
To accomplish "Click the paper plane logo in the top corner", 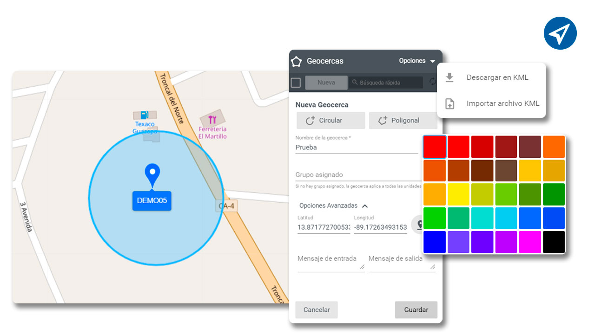I will click(560, 33).
